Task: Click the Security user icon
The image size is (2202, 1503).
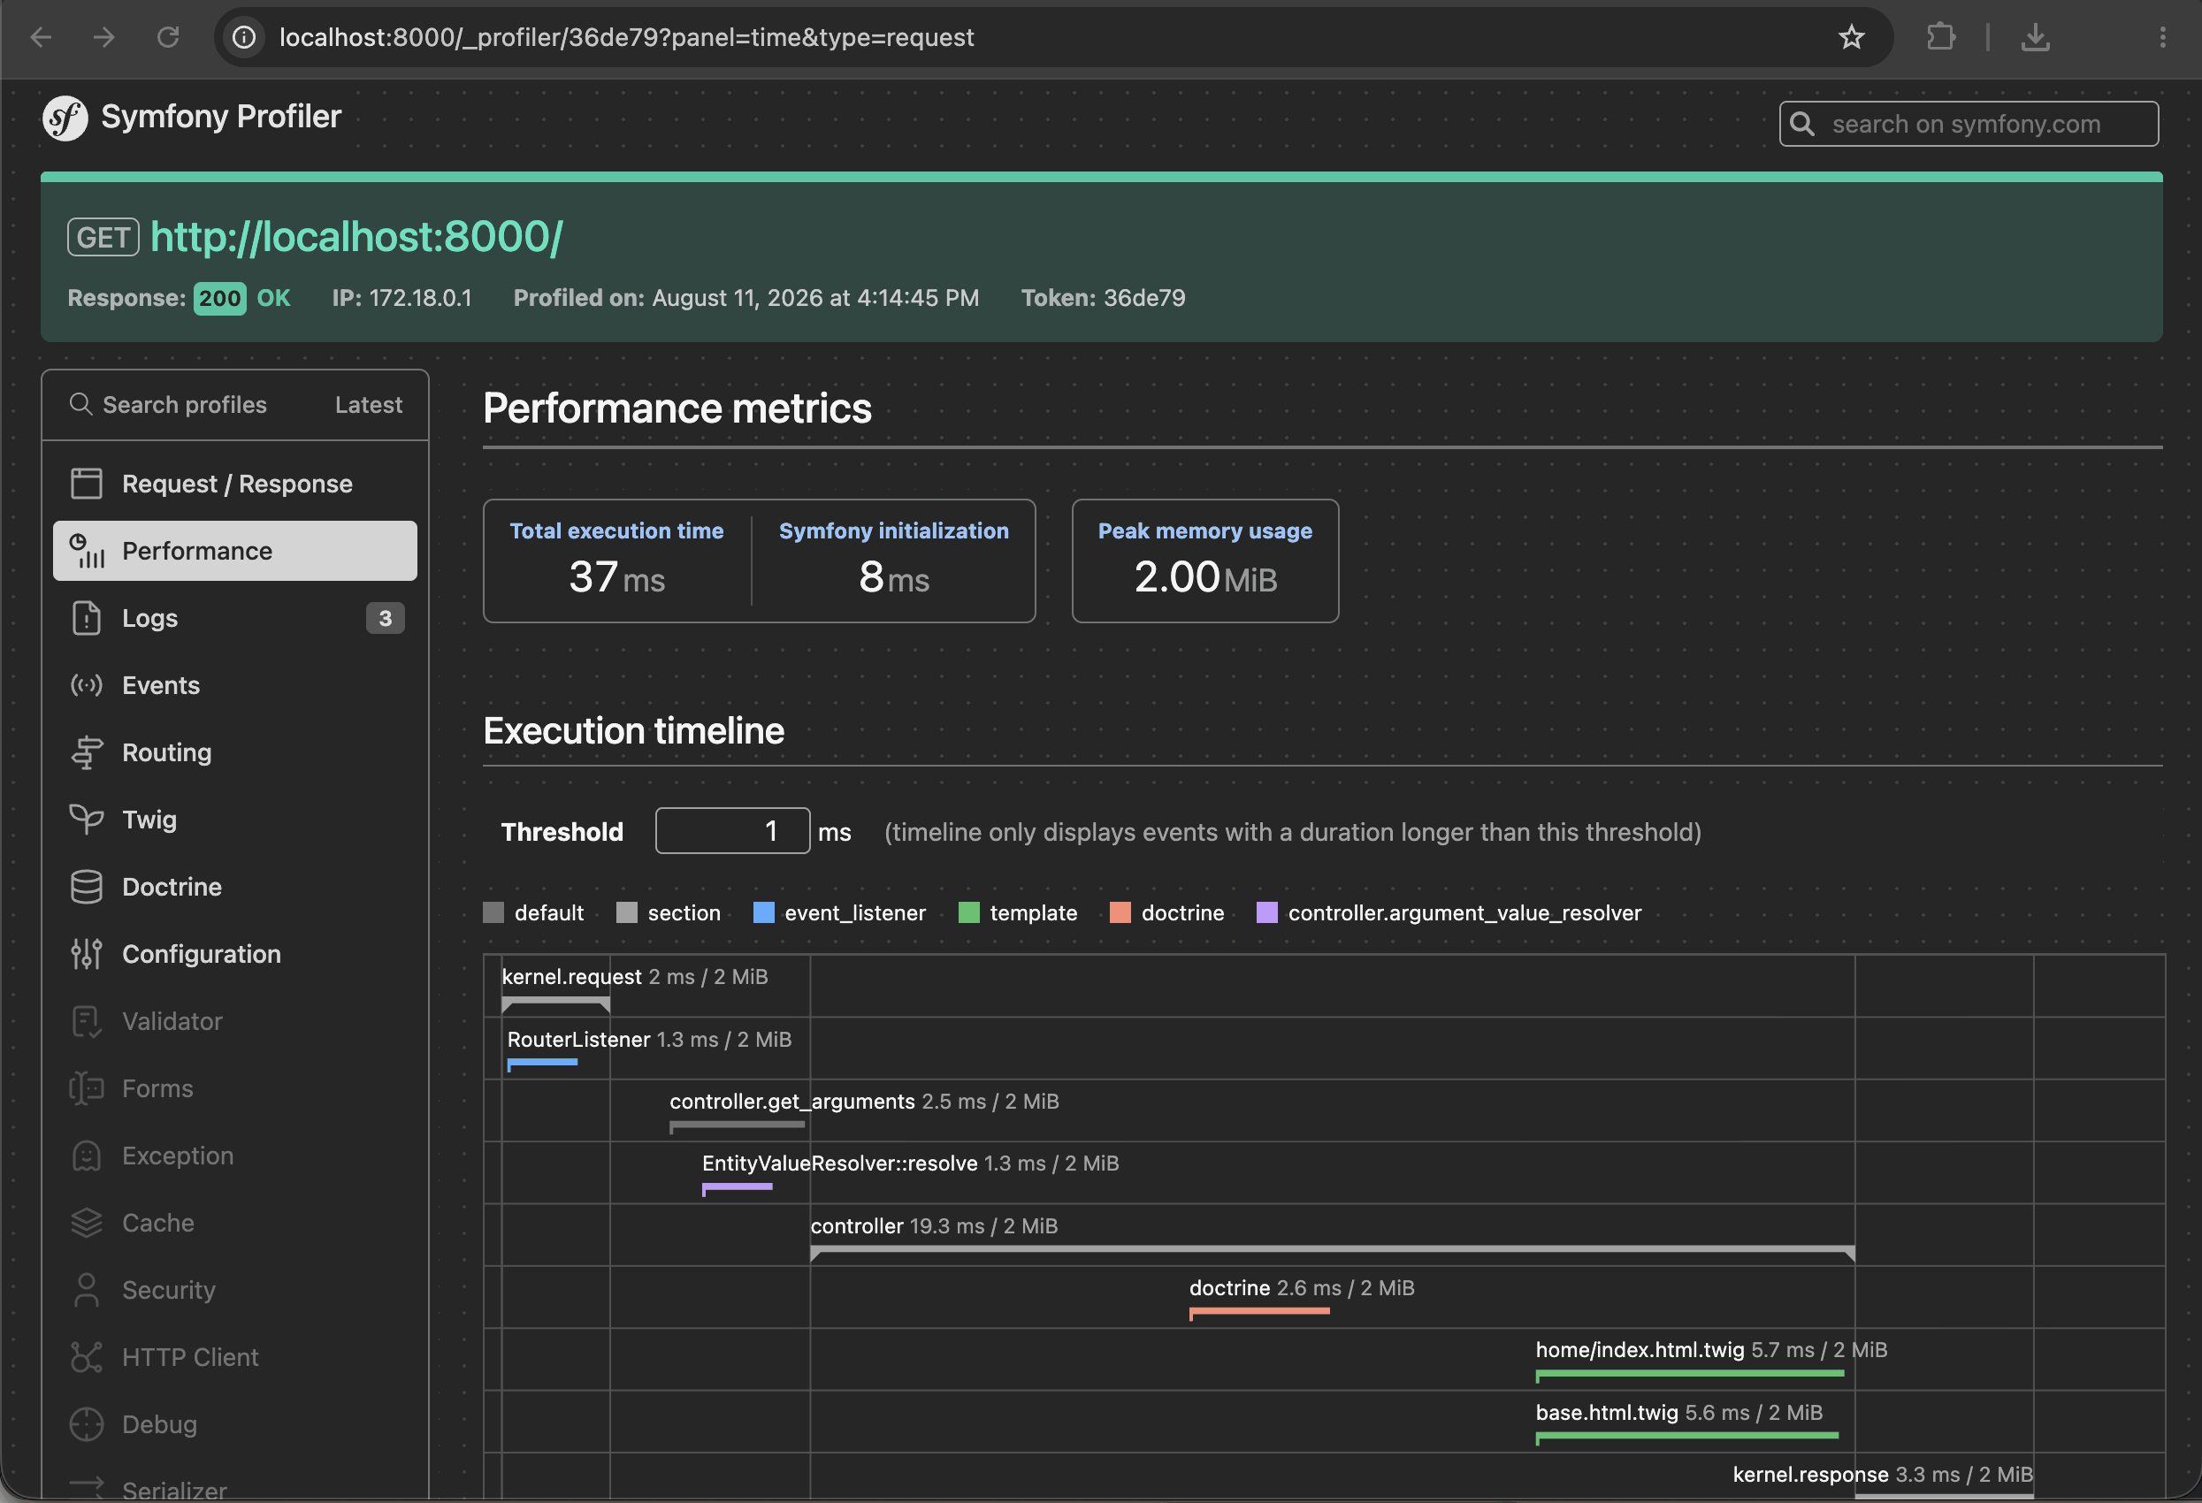Action: pos(87,1290)
